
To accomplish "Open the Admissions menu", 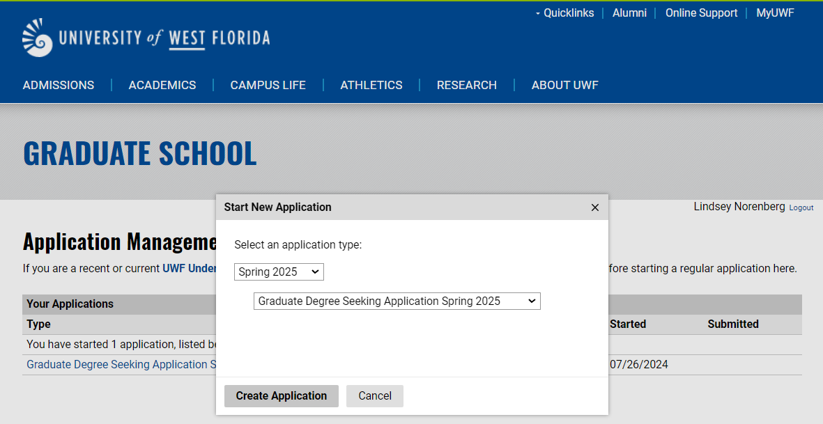I will click(x=59, y=86).
